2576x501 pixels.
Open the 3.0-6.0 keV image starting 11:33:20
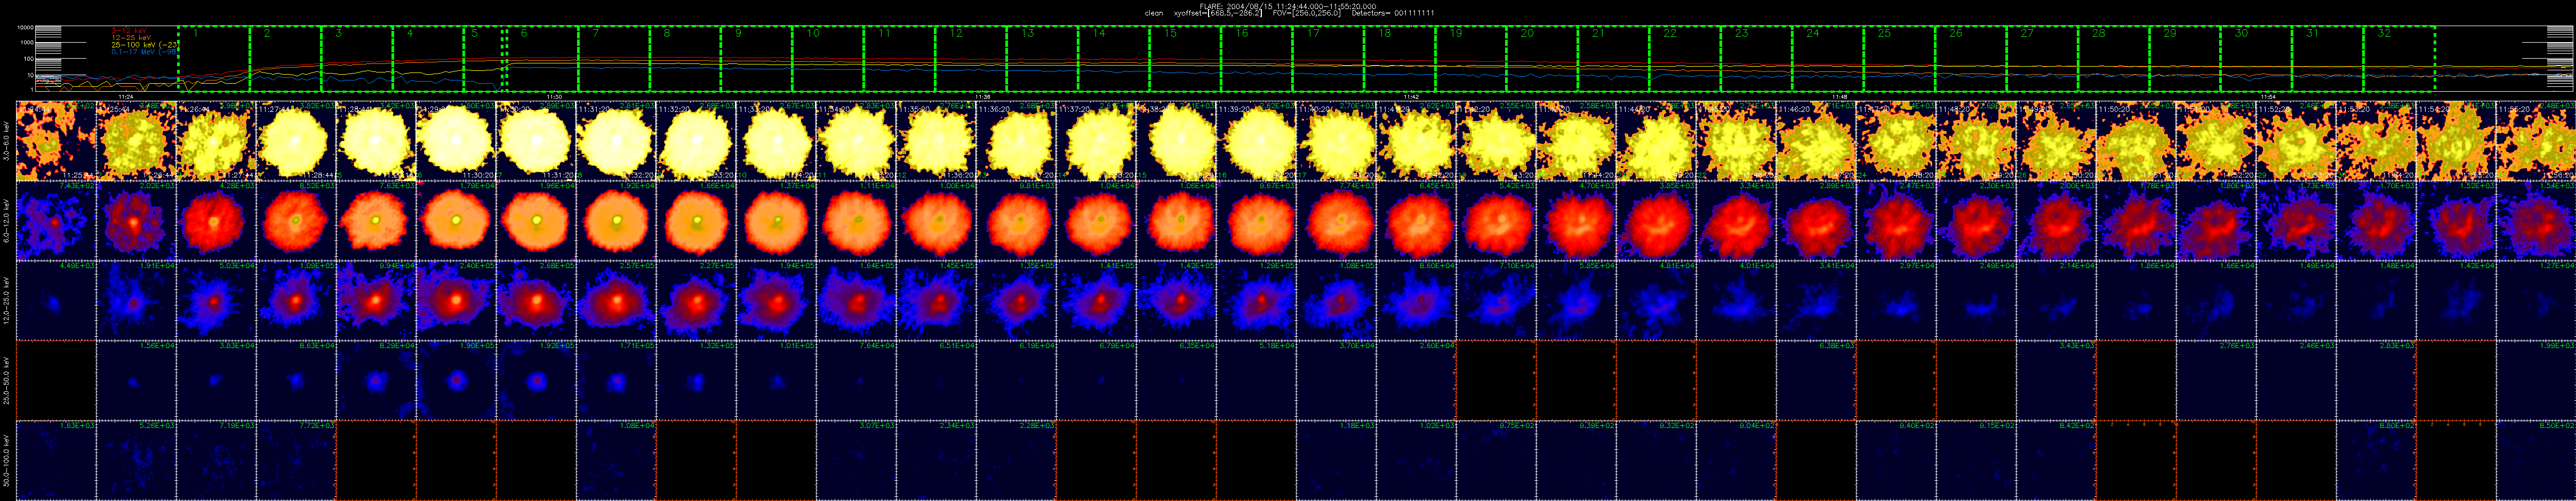pyautogui.click(x=777, y=141)
